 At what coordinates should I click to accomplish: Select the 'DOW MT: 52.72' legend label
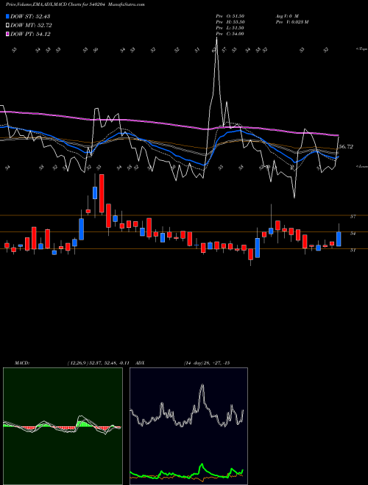(x=31, y=26)
